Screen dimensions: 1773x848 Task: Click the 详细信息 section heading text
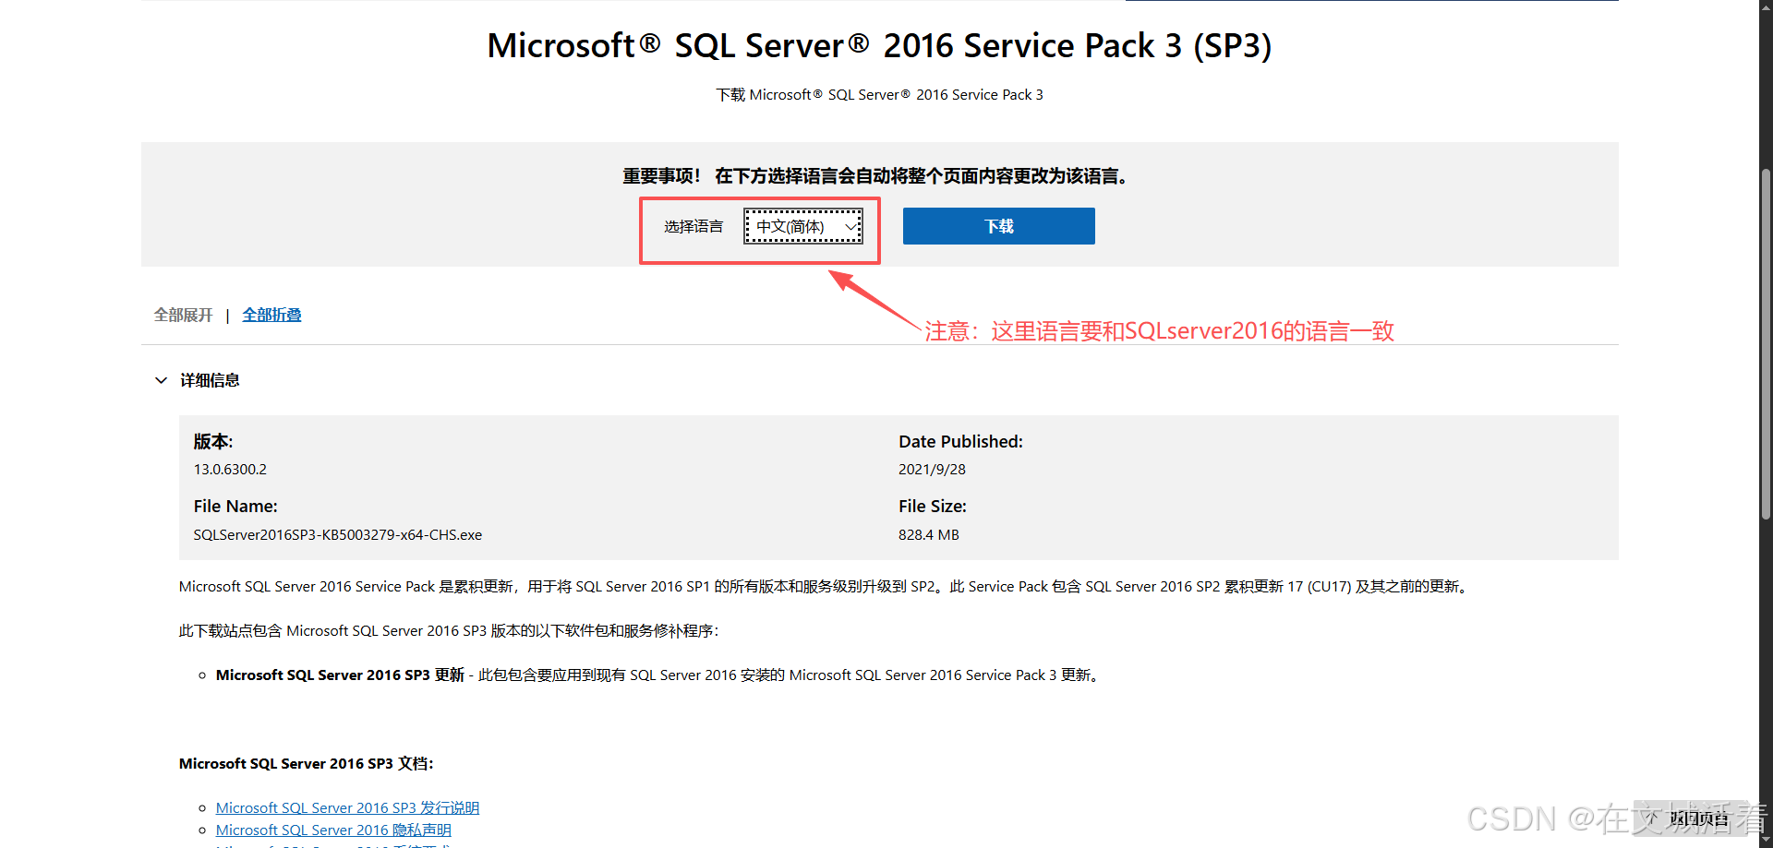pyautogui.click(x=210, y=380)
